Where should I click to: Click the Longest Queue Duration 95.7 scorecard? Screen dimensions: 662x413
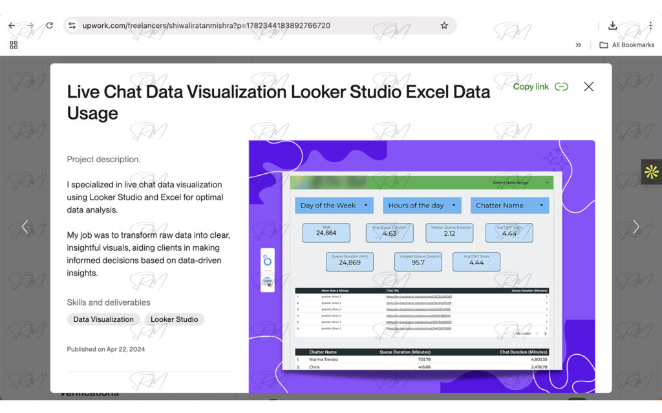click(418, 262)
